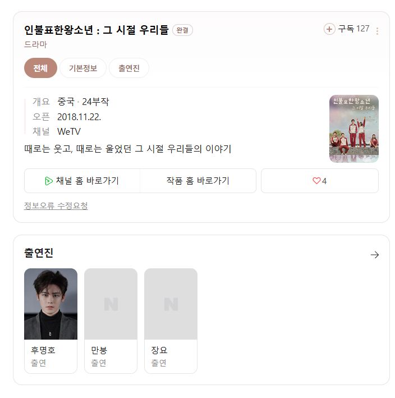Open the 정보오류 수정요청 link
Viewport: 395px width, 398px height.
(56, 205)
